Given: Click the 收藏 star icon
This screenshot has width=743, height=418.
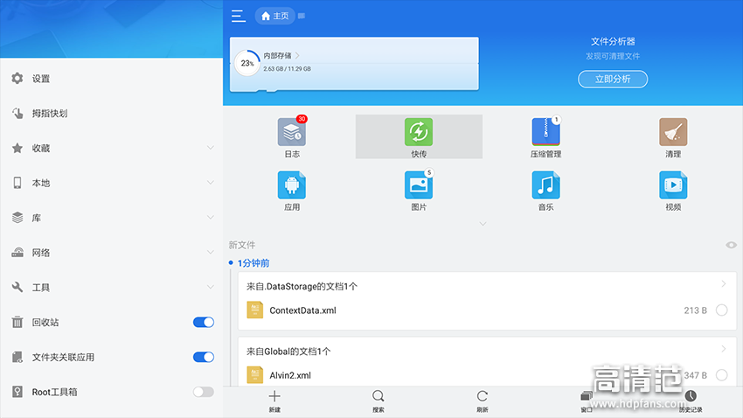Looking at the screenshot, I should [17, 149].
